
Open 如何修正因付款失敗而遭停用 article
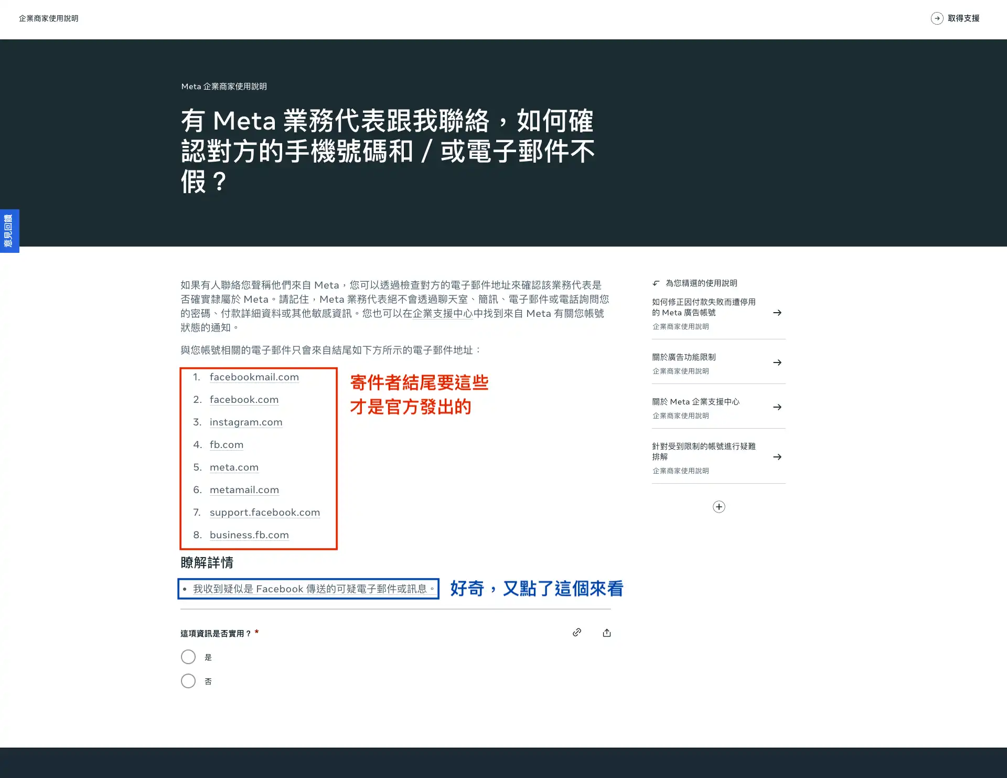[704, 307]
